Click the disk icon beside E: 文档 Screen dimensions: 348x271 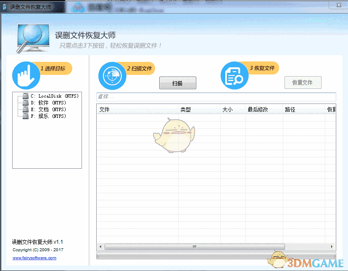[x=25, y=109]
